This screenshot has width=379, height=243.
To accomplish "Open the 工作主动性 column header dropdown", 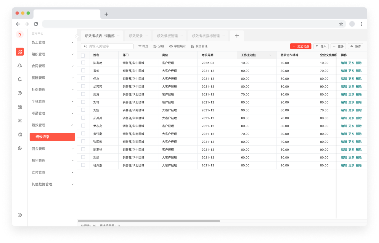I will tap(270, 55).
